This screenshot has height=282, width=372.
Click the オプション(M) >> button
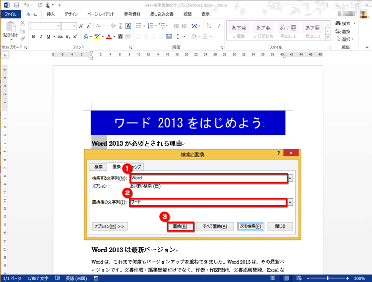[x=110, y=226]
